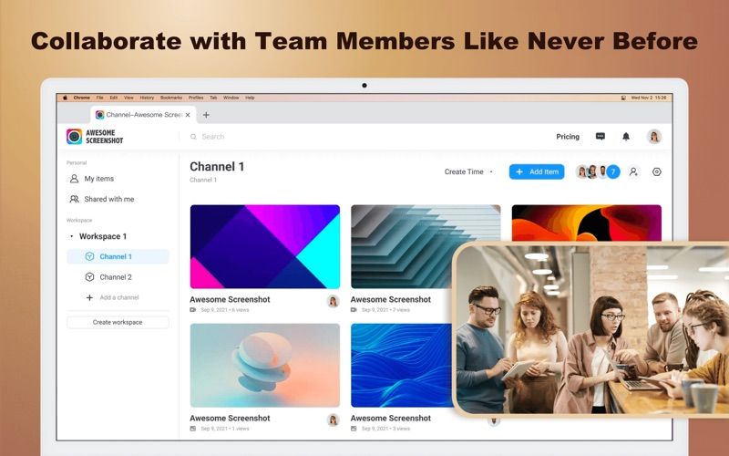Open the Create Time sort dropdown
The height and width of the screenshot is (456, 729).
tap(468, 171)
